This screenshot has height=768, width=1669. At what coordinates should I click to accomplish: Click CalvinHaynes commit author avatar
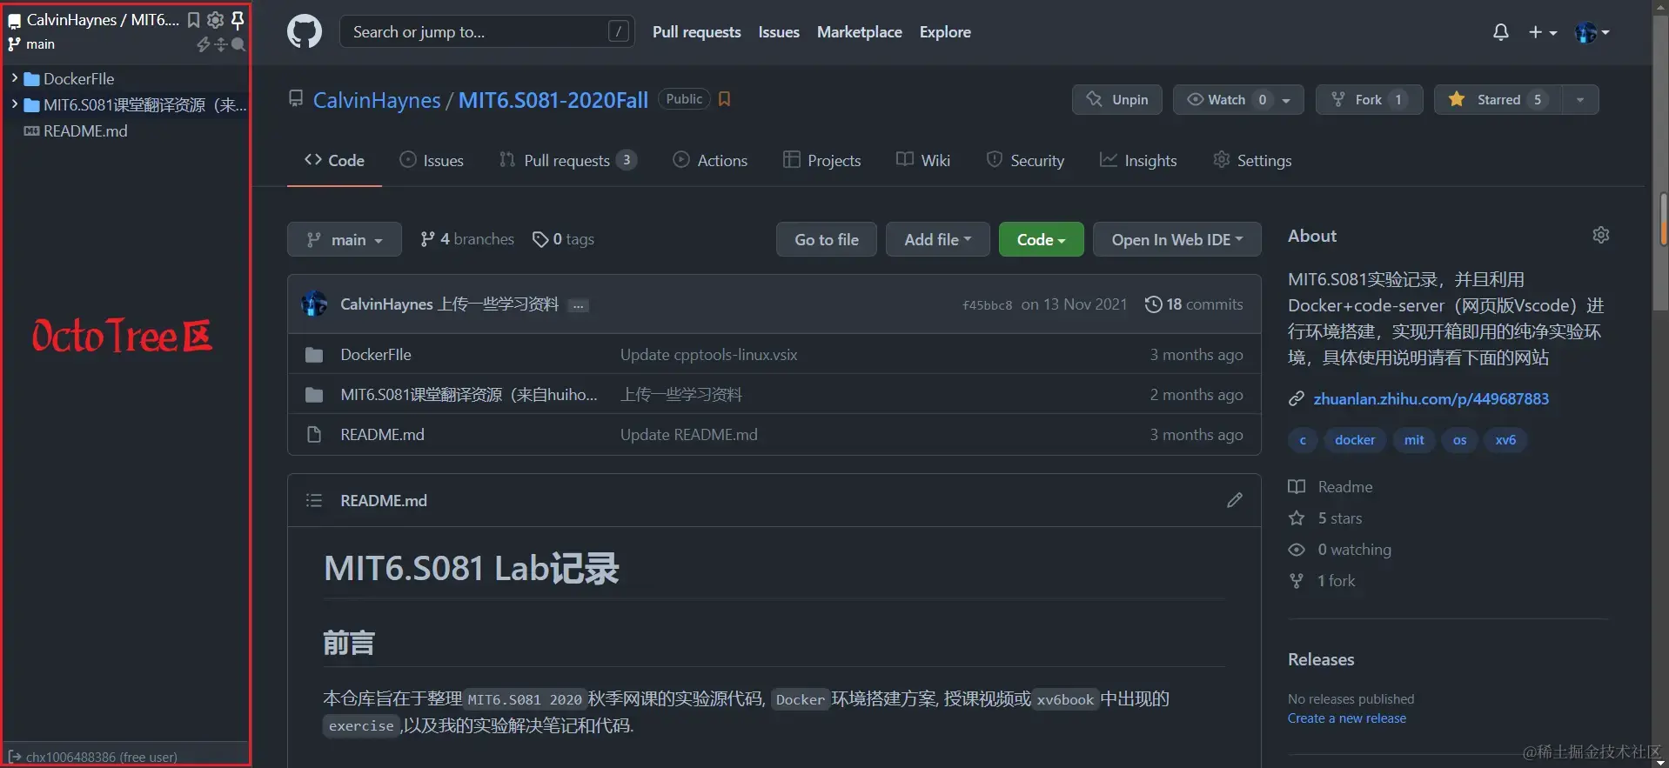pyautogui.click(x=314, y=304)
